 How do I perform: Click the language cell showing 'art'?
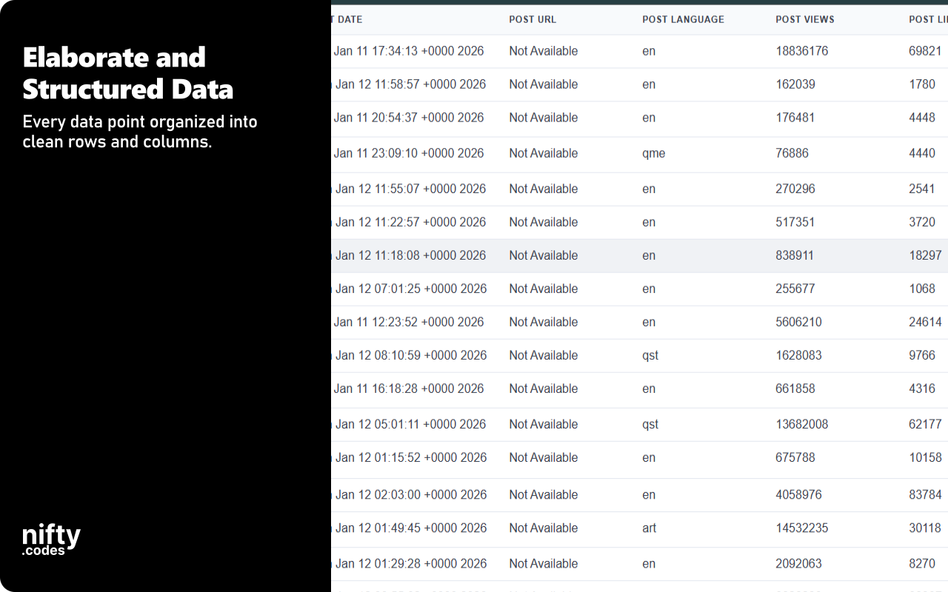(649, 528)
